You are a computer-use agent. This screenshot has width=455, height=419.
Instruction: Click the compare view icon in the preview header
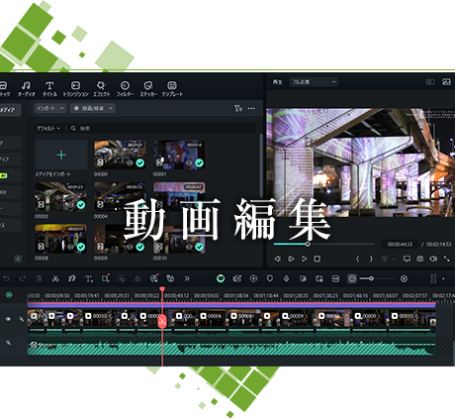pyautogui.click(x=430, y=82)
